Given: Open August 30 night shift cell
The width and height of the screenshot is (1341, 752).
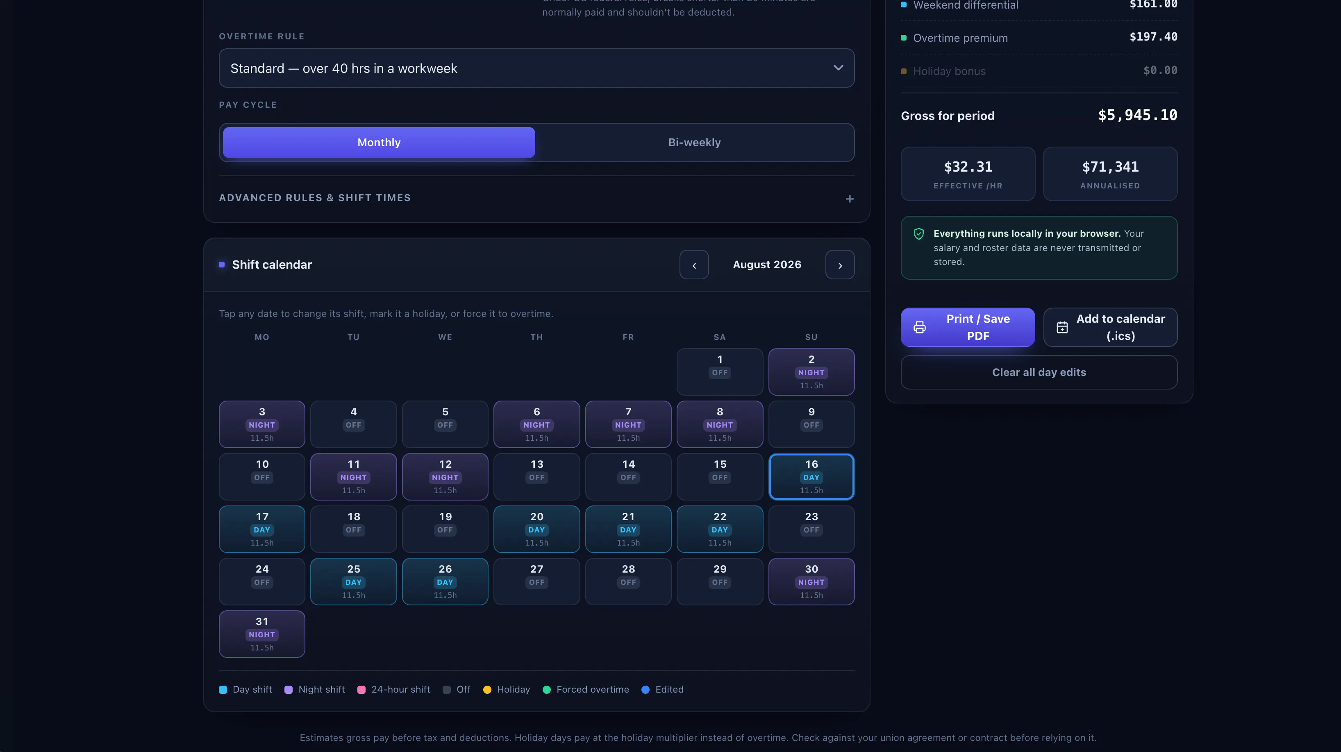Looking at the screenshot, I should coord(811,582).
